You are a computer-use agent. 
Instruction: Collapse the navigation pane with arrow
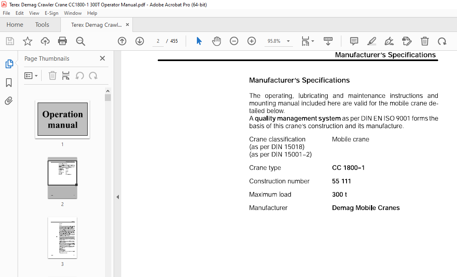(118, 197)
